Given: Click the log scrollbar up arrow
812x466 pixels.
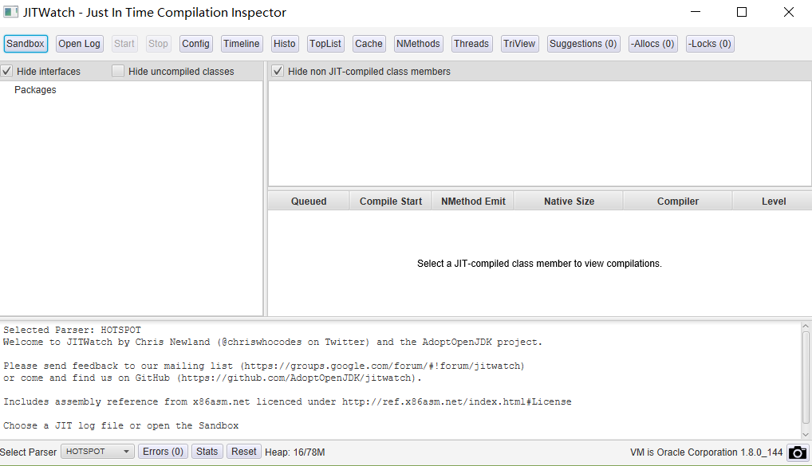Looking at the screenshot, I should click(x=806, y=327).
